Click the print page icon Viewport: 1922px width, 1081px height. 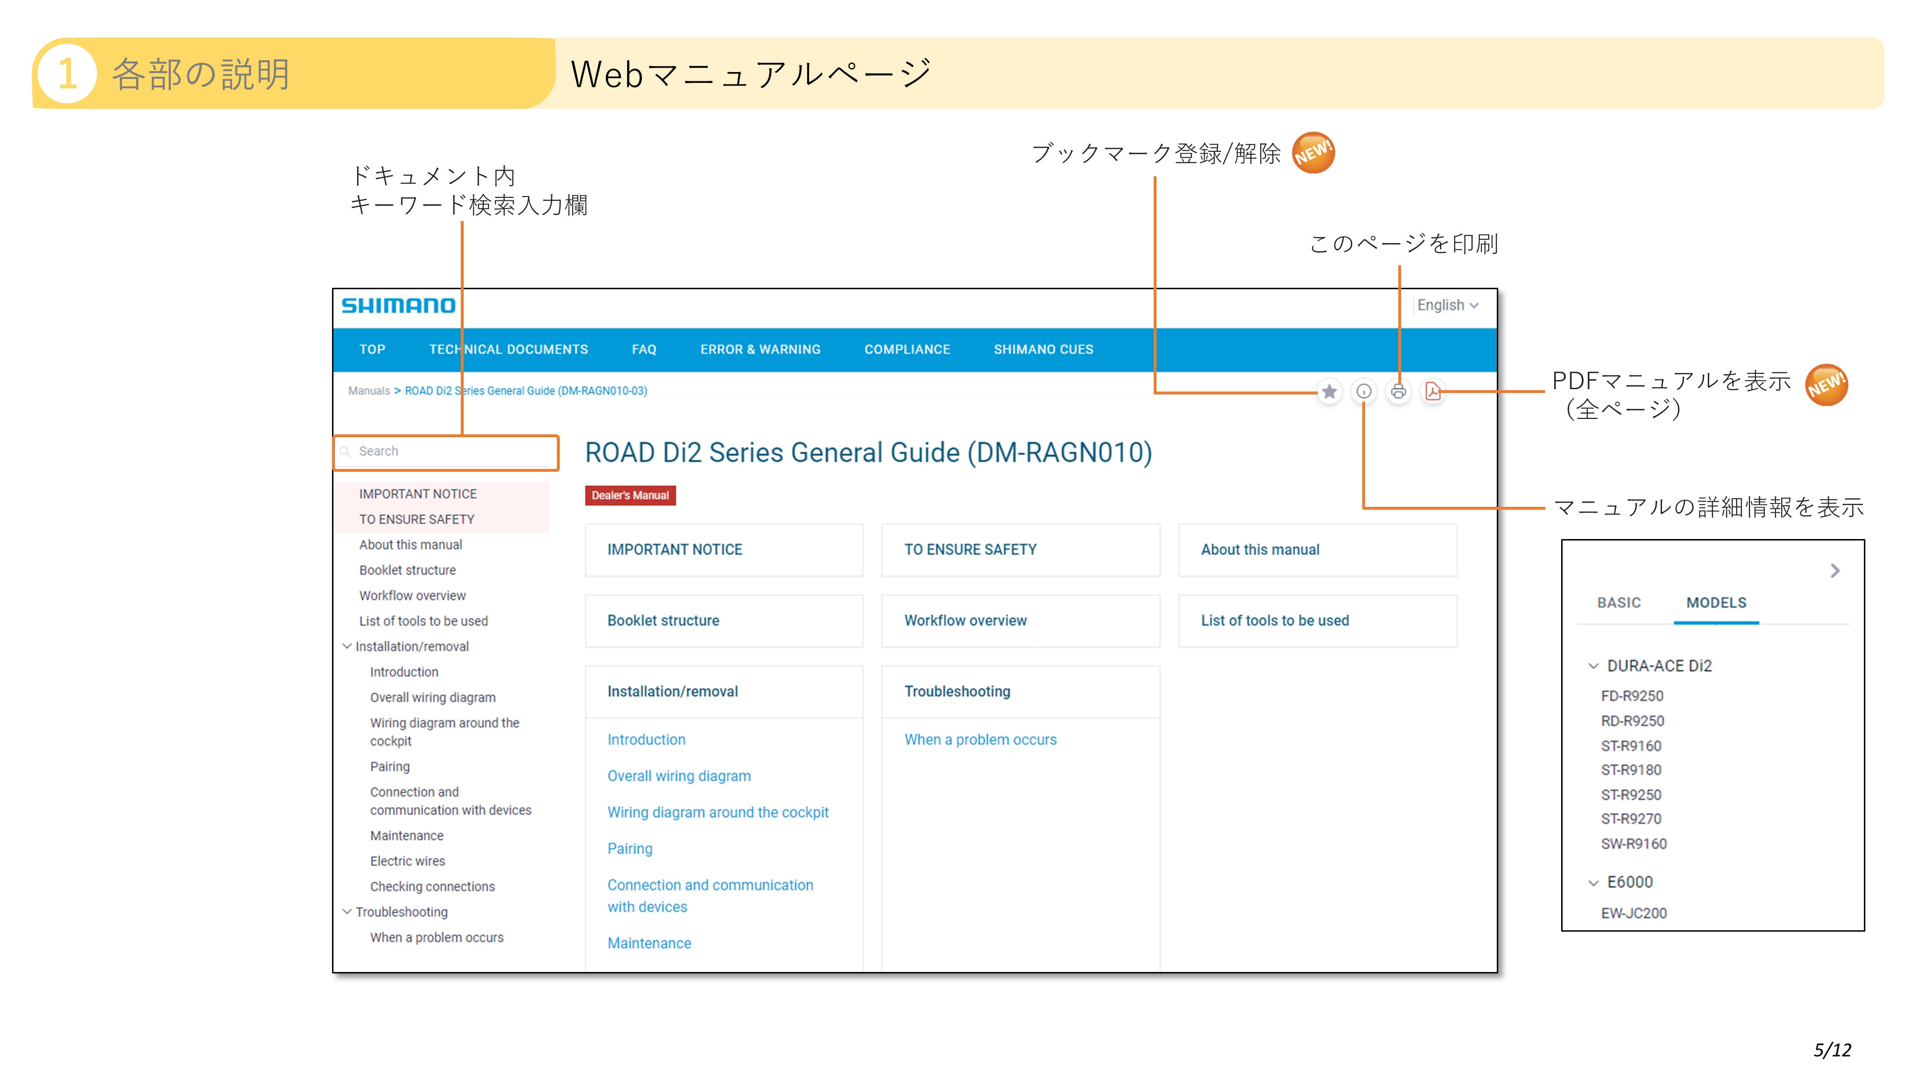pos(1398,391)
